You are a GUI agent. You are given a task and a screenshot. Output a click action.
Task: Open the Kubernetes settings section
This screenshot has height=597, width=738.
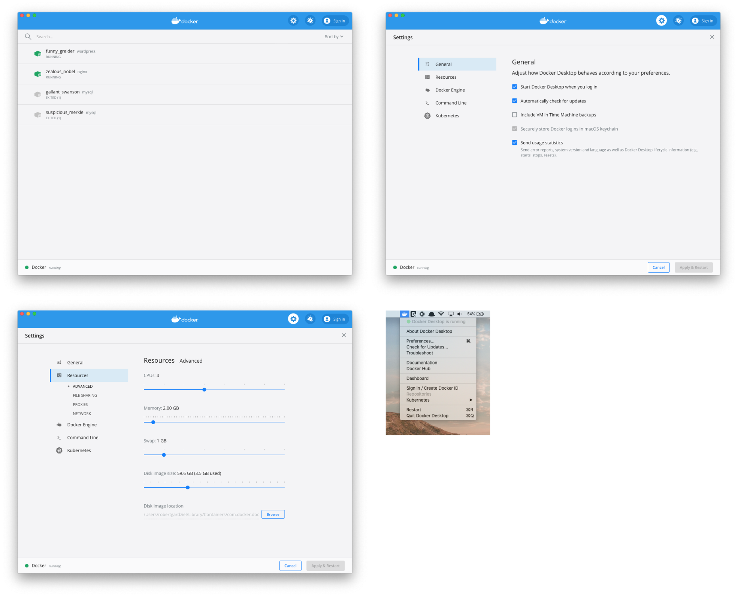447,115
